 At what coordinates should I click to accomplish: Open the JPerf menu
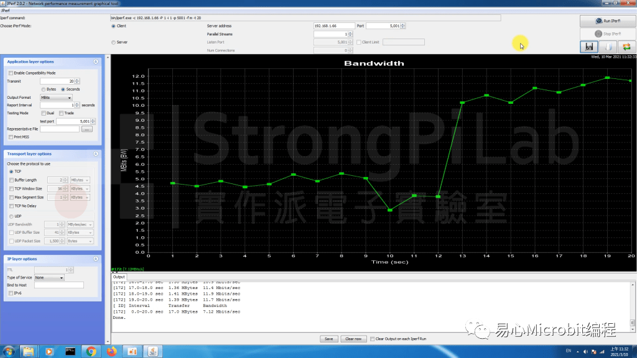[5, 11]
